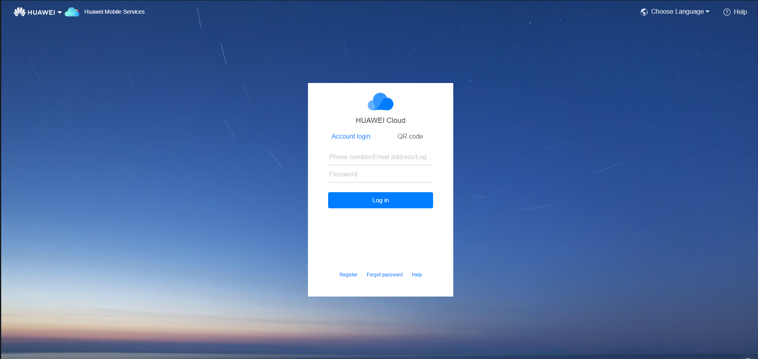Expand the caret after Choose Language

pyautogui.click(x=708, y=12)
